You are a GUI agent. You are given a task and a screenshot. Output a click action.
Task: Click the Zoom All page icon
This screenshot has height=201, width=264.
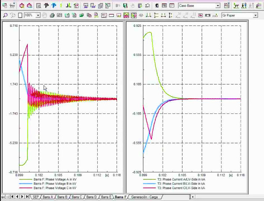click(x=20, y=15)
